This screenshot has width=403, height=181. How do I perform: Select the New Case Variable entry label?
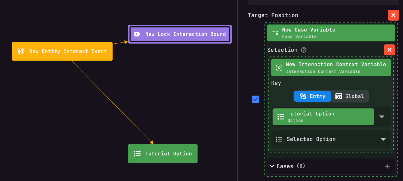308,30
